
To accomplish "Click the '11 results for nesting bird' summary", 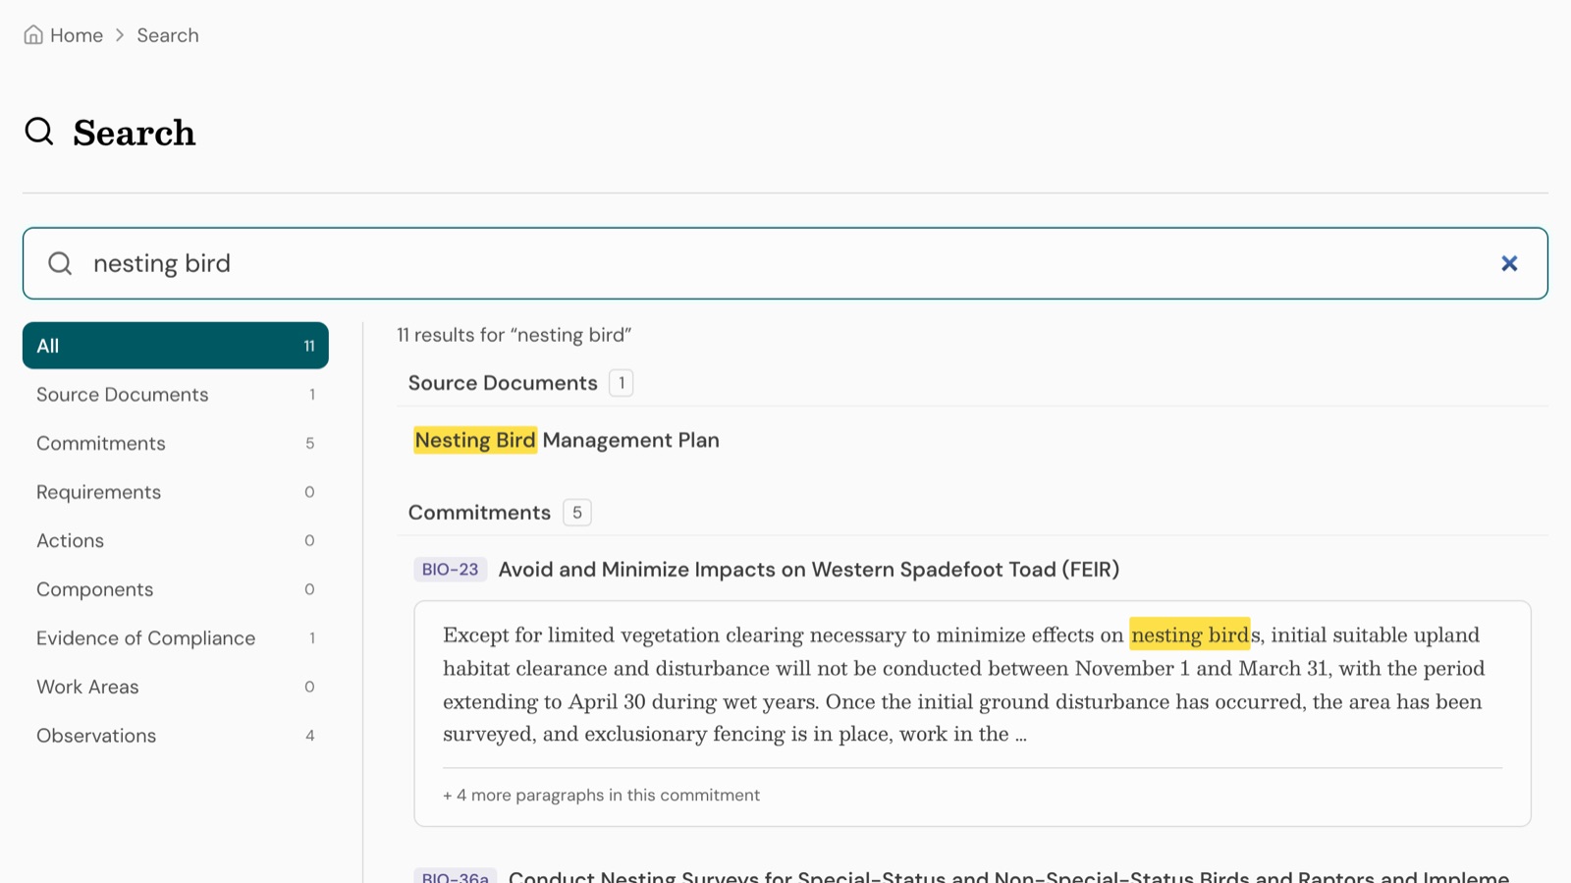I will [x=514, y=335].
